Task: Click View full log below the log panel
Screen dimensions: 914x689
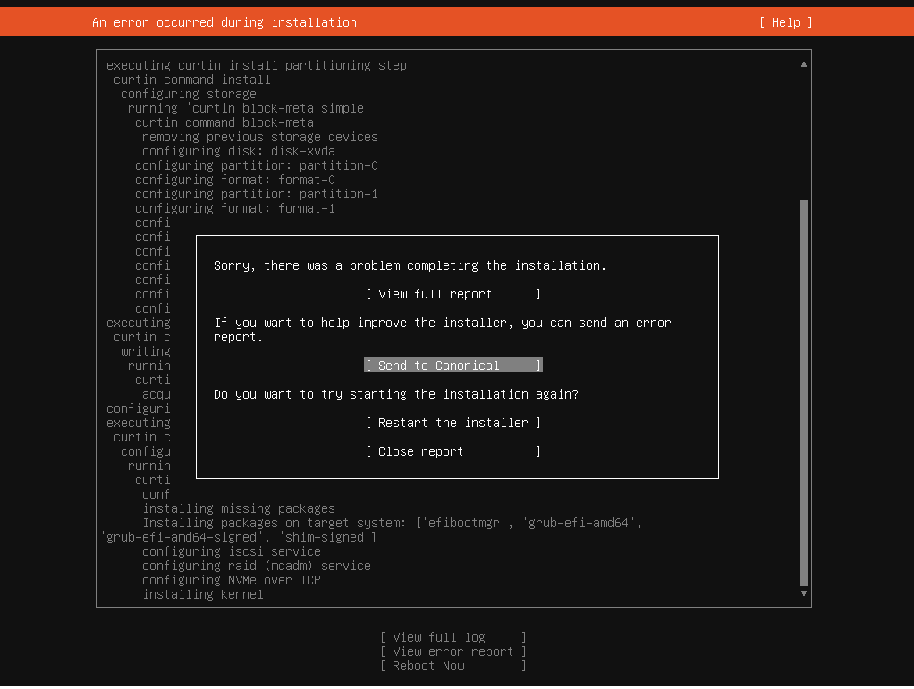Action: coord(453,636)
